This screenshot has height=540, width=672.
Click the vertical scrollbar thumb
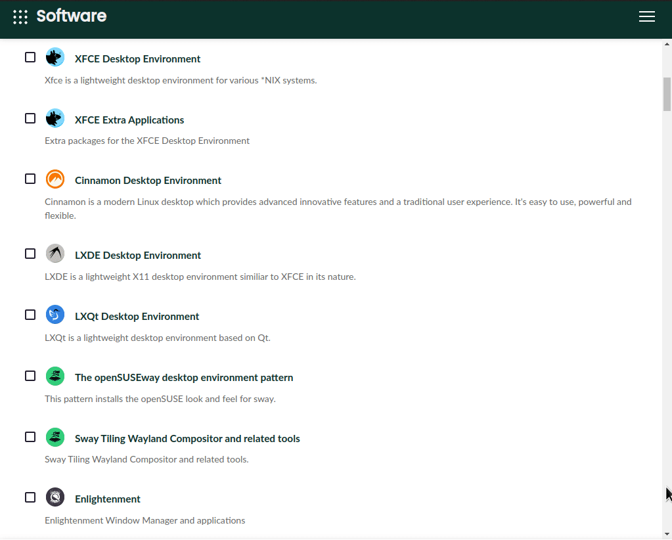[x=667, y=95]
